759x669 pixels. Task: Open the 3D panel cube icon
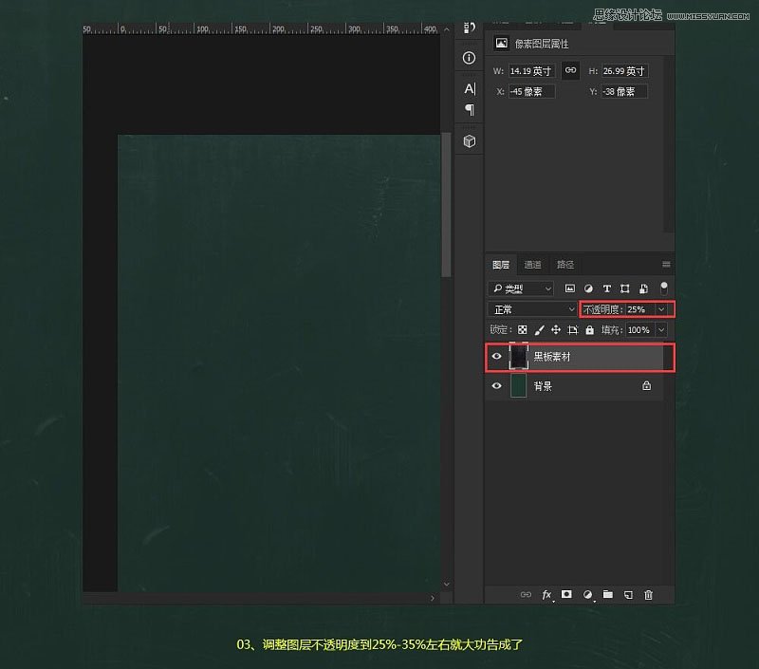pyautogui.click(x=470, y=141)
